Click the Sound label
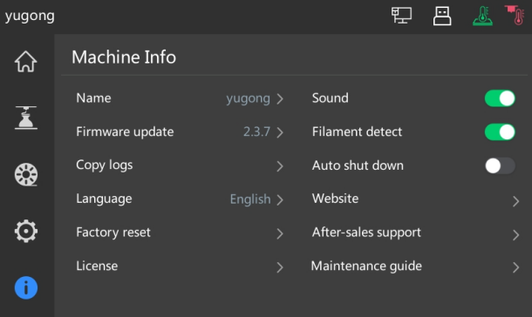532x317 pixels. (x=331, y=98)
